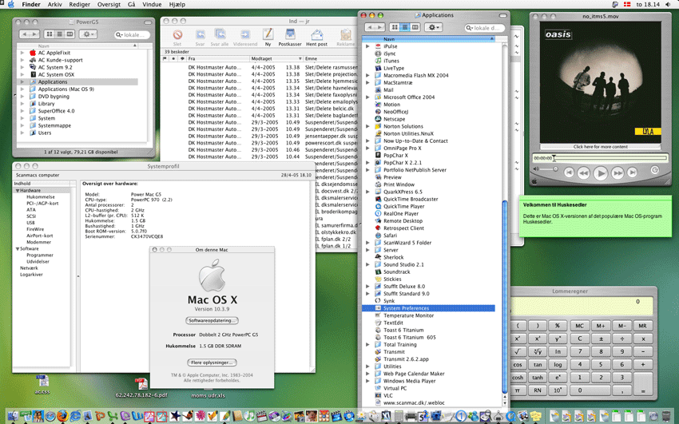Click the Softwareopdatering button
The width and height of the screenshot is (679, 424).
(x=212, y=321)
